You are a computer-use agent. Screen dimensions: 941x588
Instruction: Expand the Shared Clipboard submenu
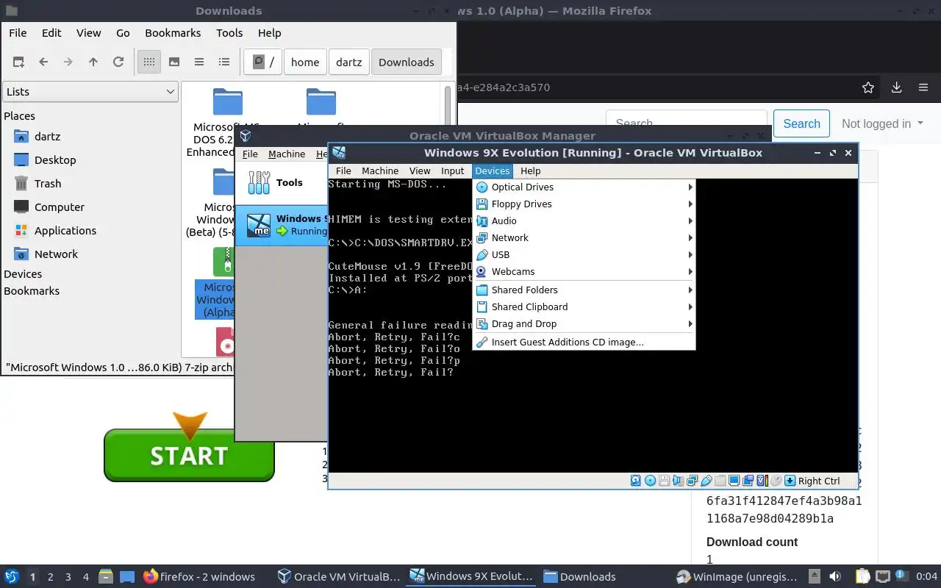pos(584,307)
